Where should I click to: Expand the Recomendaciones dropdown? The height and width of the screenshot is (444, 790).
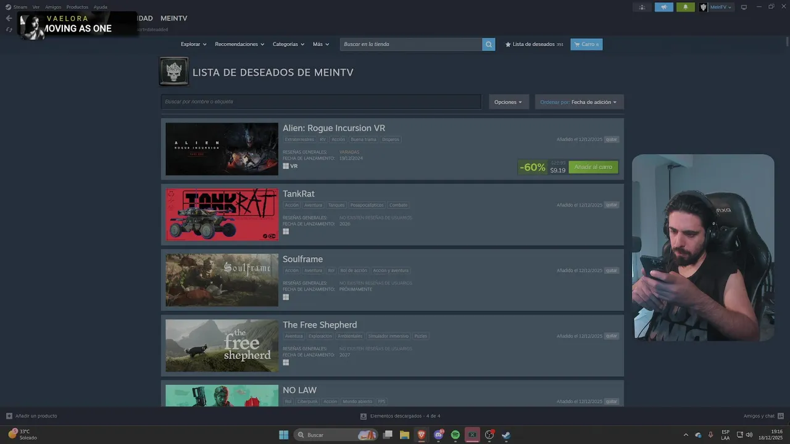239,44
